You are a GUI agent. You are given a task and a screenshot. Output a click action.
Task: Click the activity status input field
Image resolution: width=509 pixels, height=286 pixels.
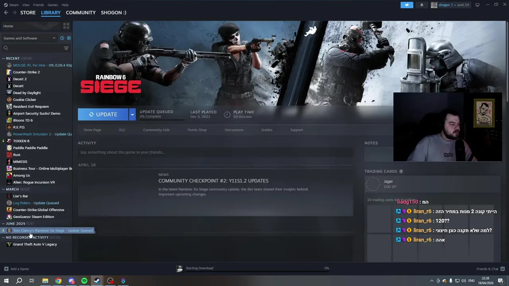(216, 152)
